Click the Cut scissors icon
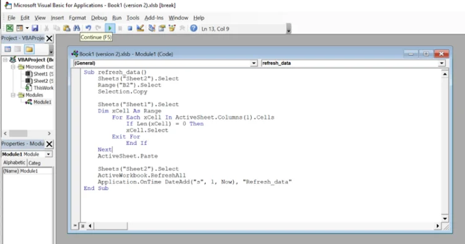465x244 pixels. [46, 28]
